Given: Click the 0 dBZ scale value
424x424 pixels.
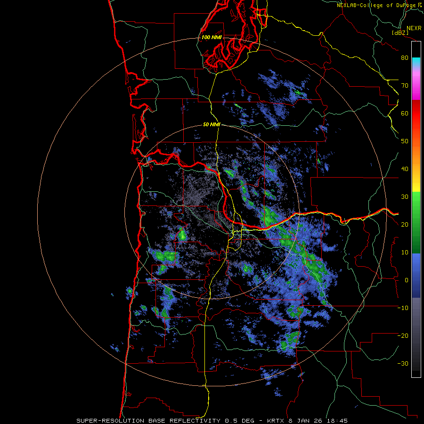Looking at the screenshot, I should coord(406,280).
